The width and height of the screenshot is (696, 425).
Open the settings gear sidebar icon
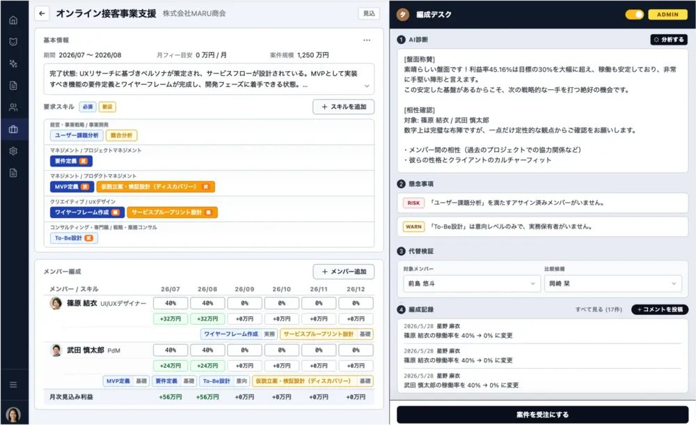[13, 151]
